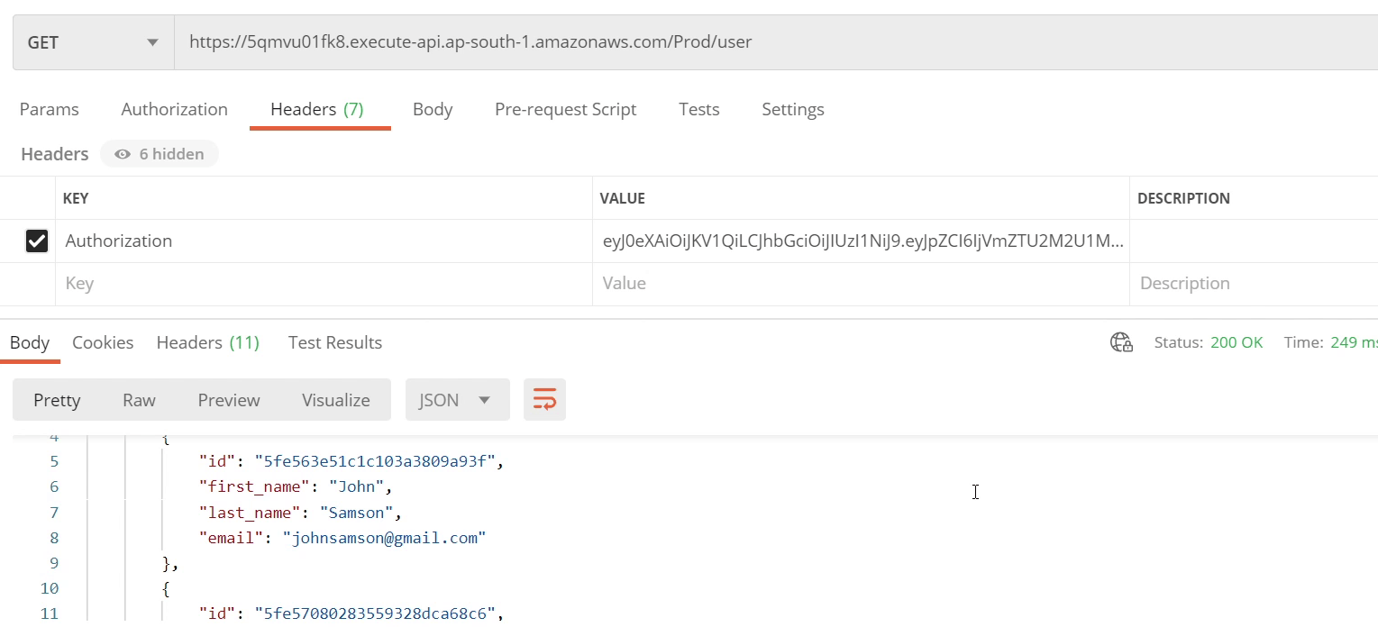Open the request Settings tab
The width and height of the screenshot is (1378, 627).
(x=792, y=109)
